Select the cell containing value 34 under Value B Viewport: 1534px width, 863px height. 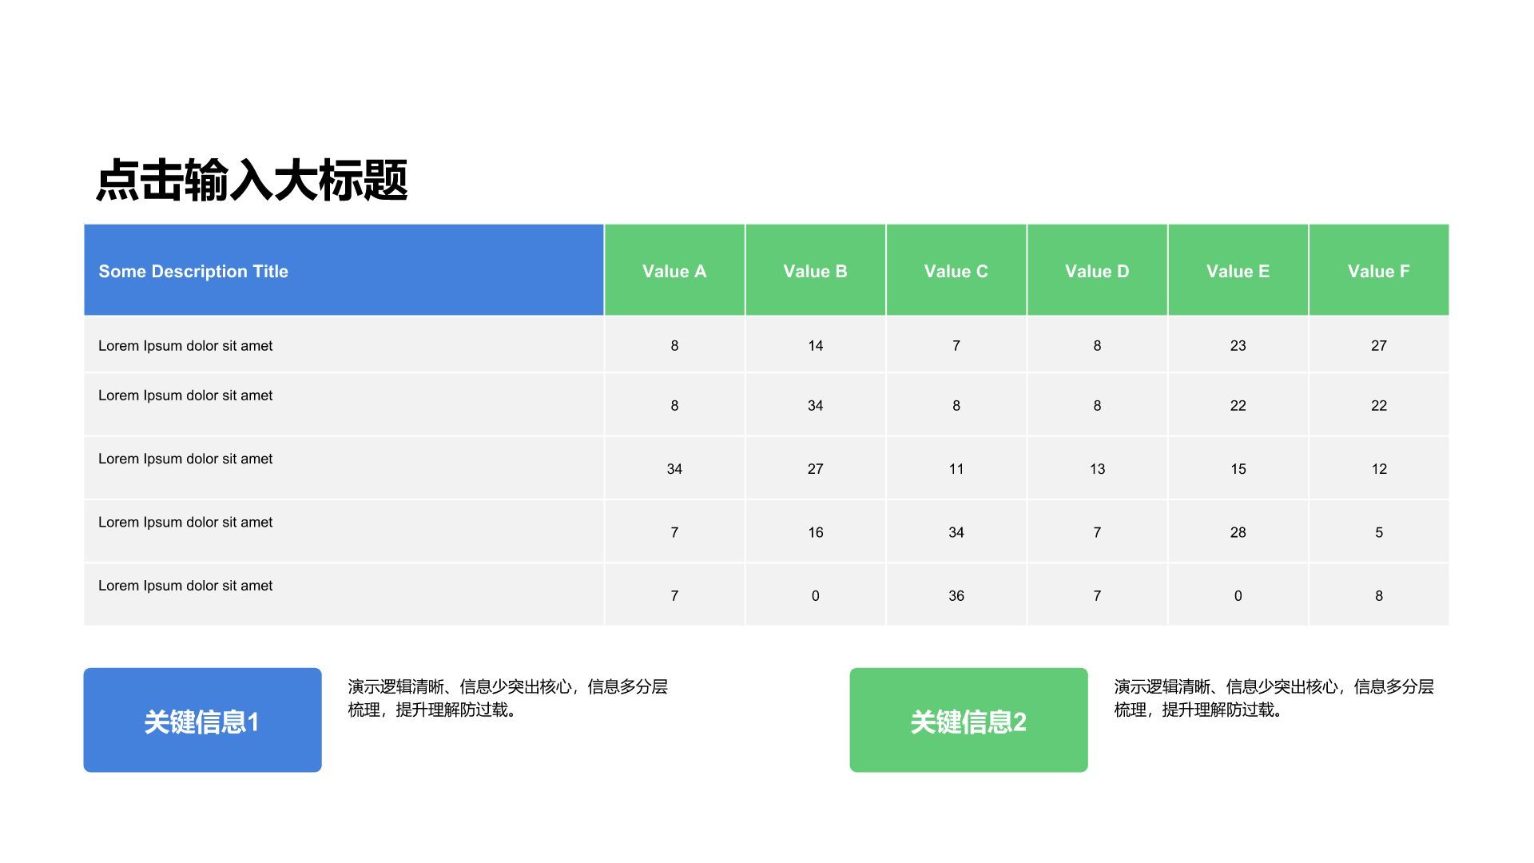pos(815,405)
